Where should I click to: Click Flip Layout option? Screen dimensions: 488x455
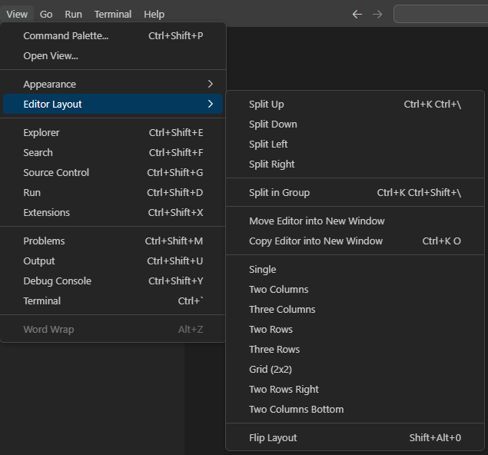click(273, 437)
